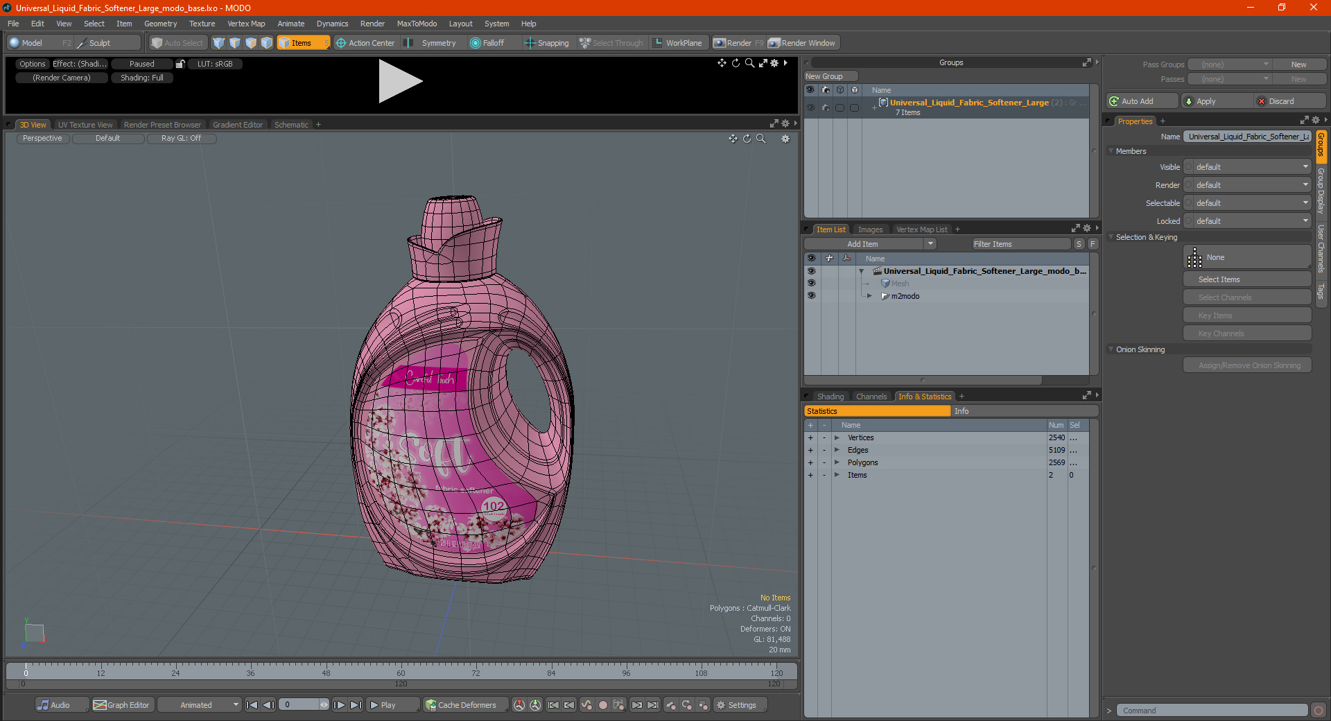Switch to Polygons selection mode icon
The image size is (1331, 721).
point(251,43)
